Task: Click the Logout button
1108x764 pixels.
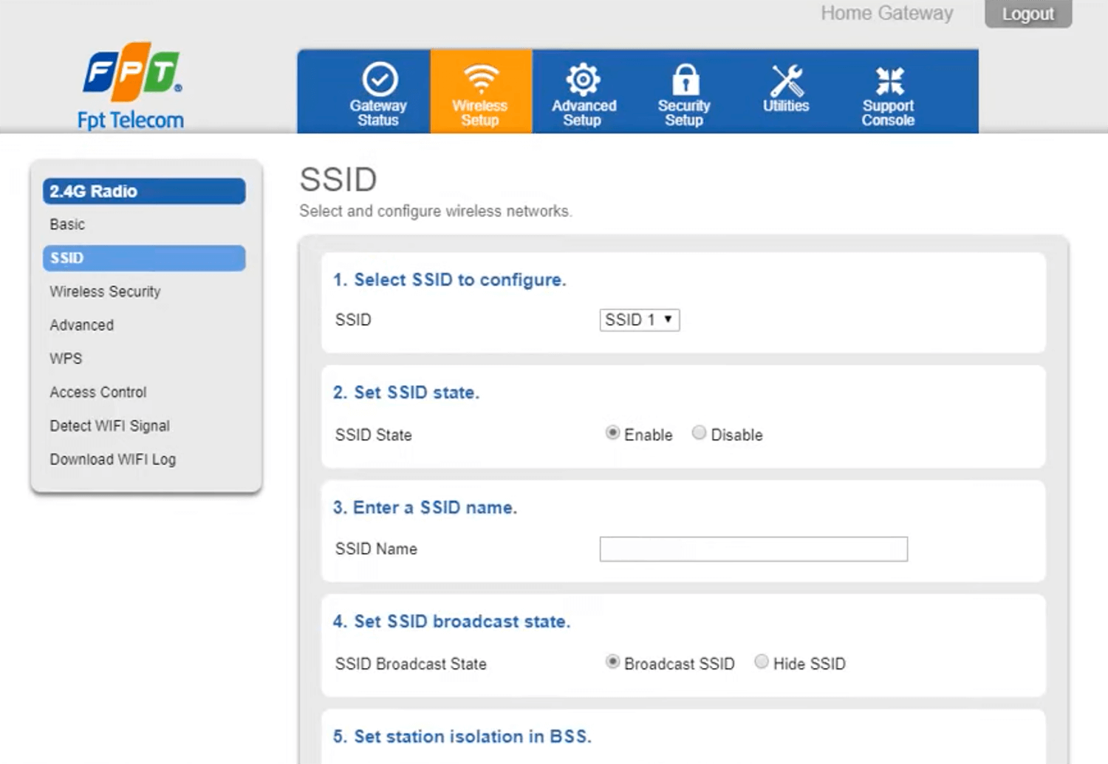Action: pos(1028,14)
